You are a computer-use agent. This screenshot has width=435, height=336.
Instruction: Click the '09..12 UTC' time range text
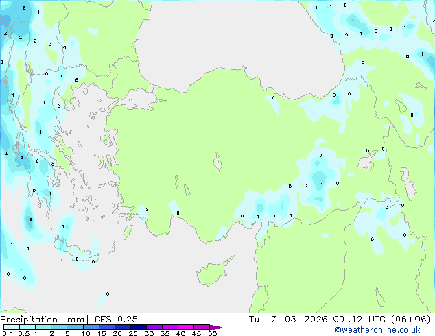point(359,320)
